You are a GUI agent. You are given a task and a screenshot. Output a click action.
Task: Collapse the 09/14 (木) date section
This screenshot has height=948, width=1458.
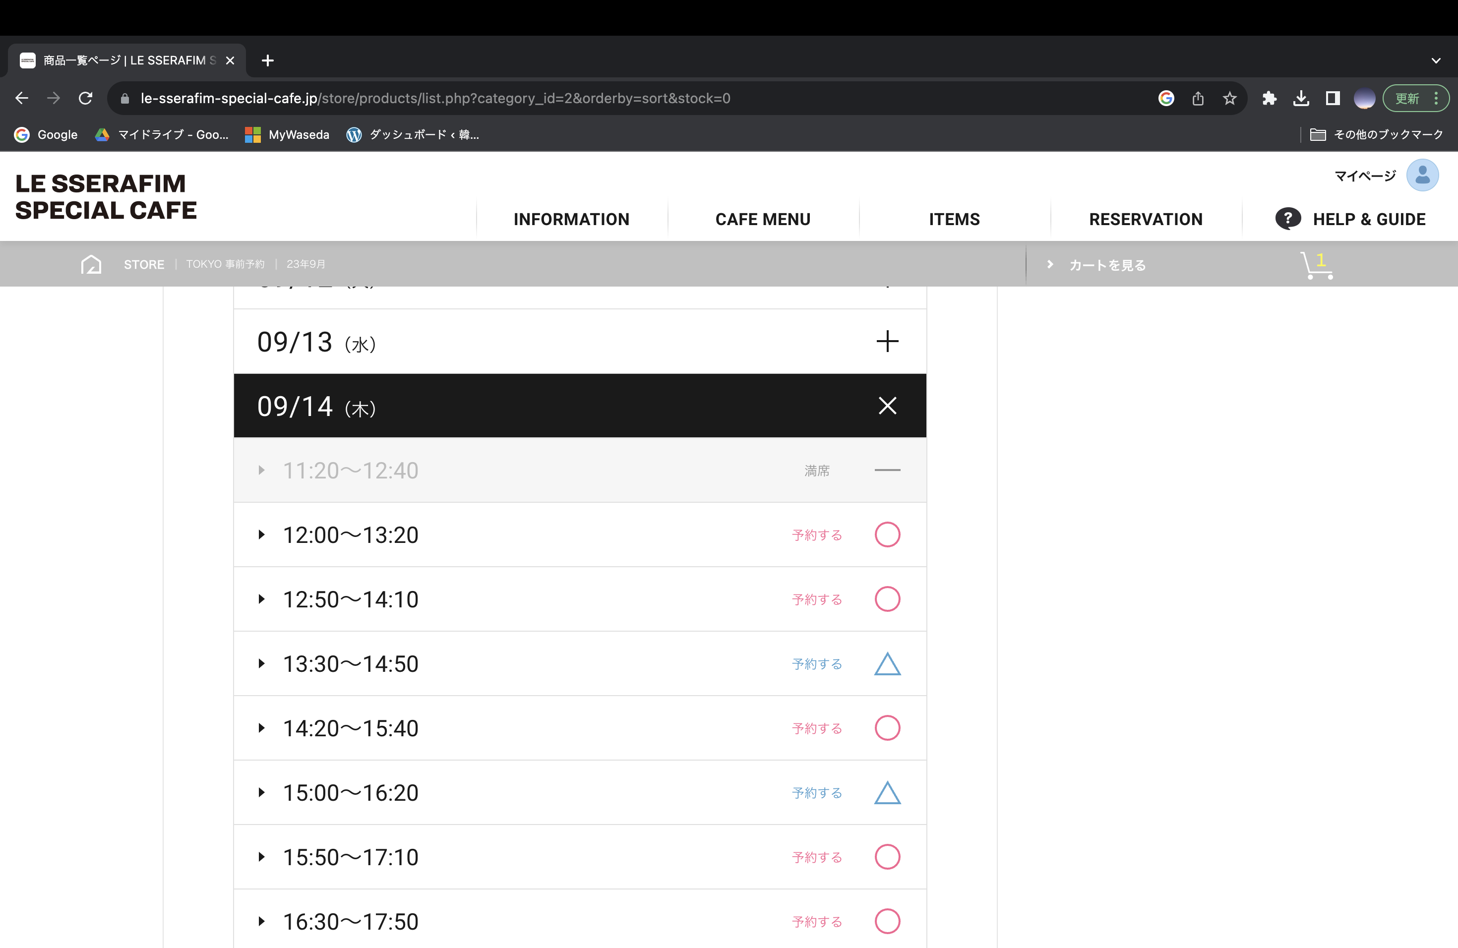click(x=887, y=406)
